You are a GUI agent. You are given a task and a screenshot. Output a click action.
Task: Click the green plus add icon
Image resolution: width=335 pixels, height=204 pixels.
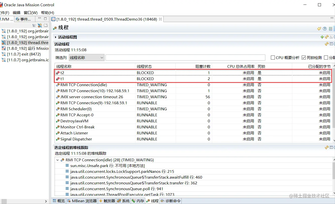[322, 37]
